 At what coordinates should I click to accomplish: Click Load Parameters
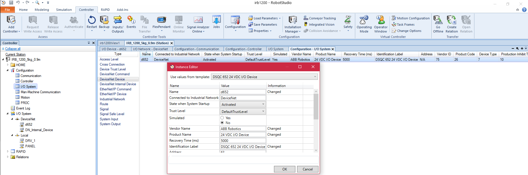(265, 18)
